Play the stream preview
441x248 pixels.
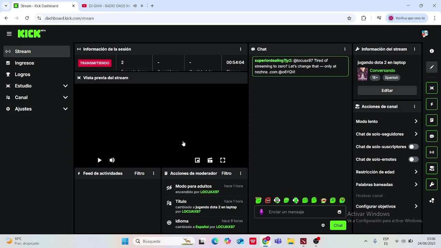click(100, 160)
